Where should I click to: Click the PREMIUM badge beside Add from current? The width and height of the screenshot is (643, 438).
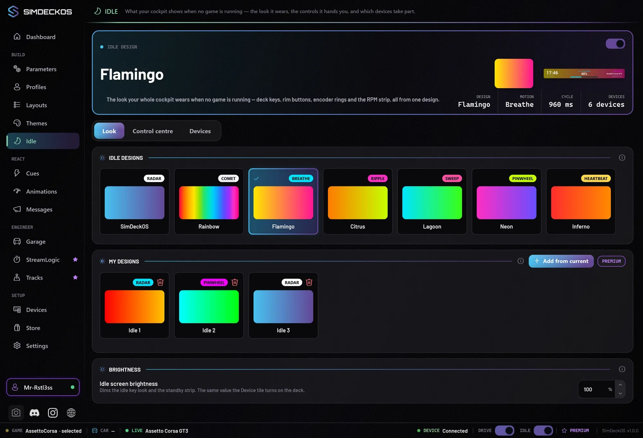611,261
